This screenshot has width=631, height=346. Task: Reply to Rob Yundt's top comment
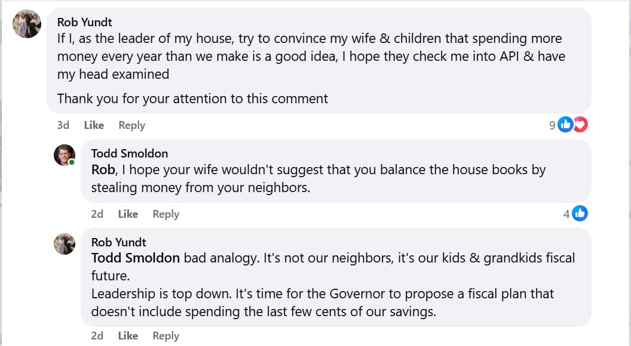click(x=131, y=125)
